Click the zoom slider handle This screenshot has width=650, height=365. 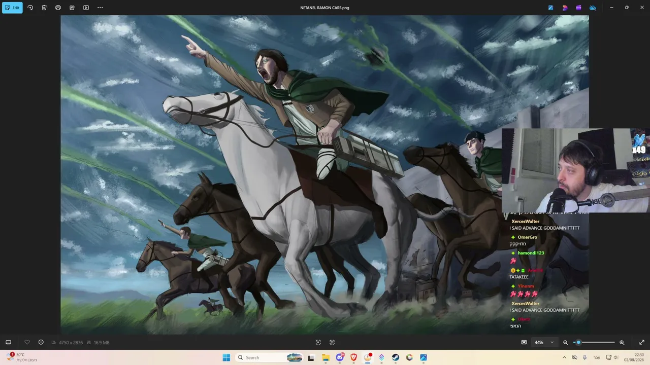click(x=578, y=342)
